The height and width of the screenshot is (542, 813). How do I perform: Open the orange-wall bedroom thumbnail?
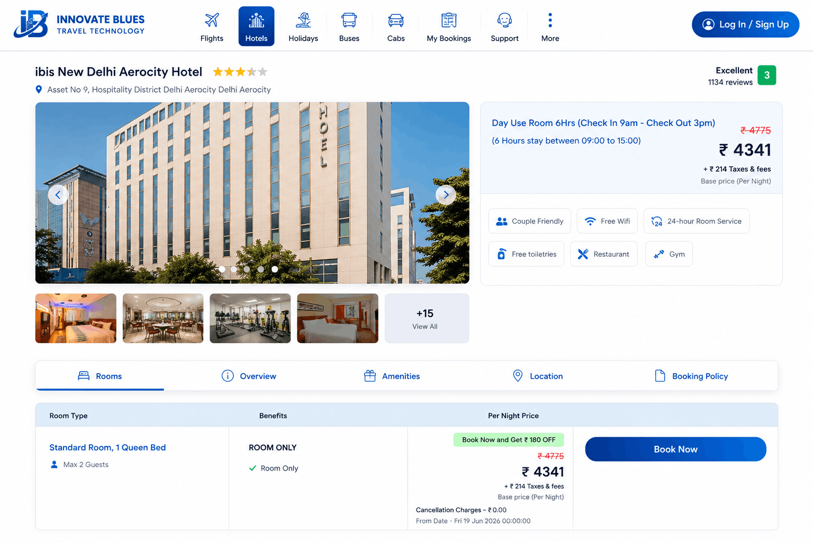(x=338, y=318)
